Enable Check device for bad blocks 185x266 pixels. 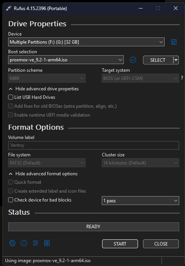[10, 200]
